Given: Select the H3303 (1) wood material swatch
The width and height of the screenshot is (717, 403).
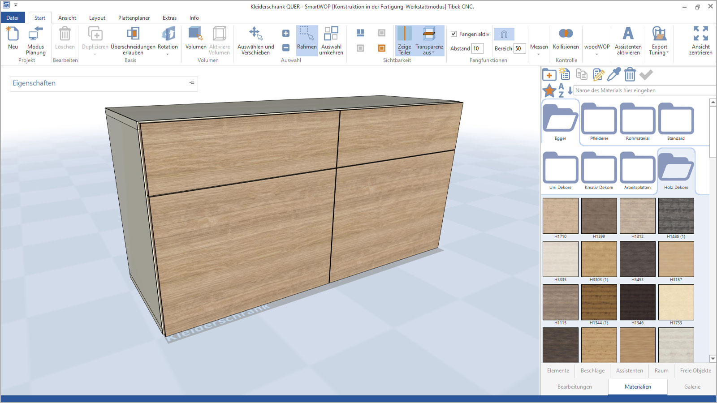Looking at the screenshot, I should click(x=599, y=259).
